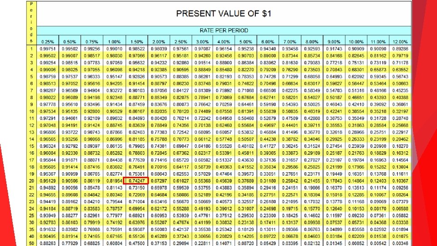Select 0.00346 in period 50 under 12.00%
This screenshot has width=437, height=246.
400,243
